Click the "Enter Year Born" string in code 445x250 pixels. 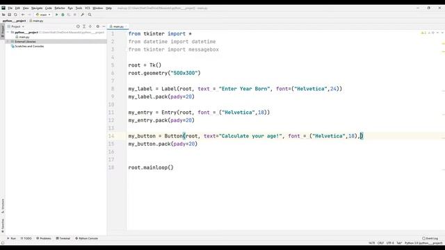coord(244,89)
